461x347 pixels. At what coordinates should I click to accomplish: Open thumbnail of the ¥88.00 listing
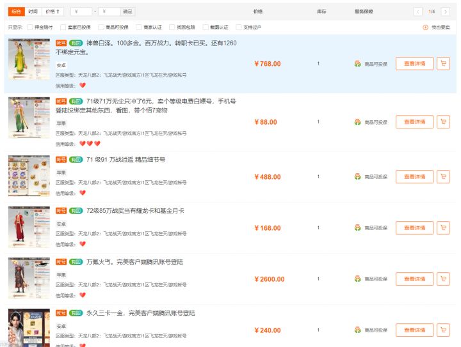pos(29,118)
